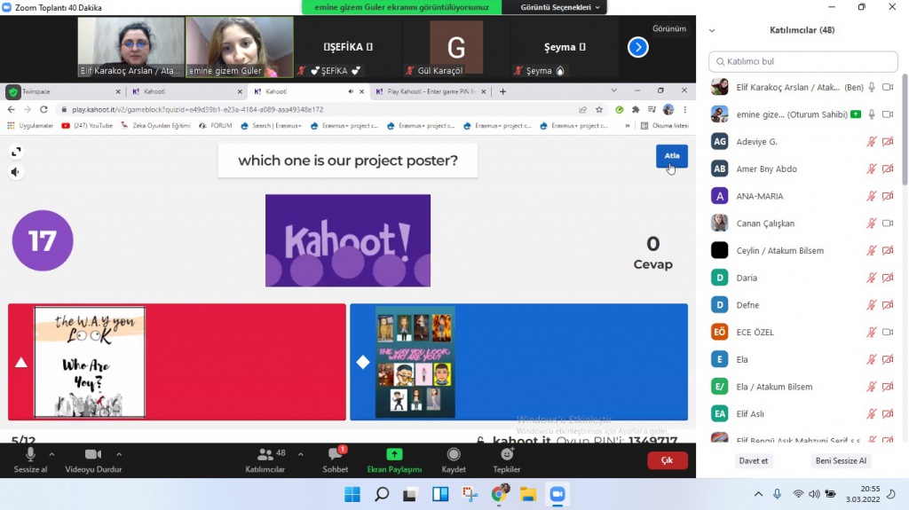This screenshot has height=510, width=909.
Task: Mute Kahoot sound speaker icon
Action: click(16, 172)
